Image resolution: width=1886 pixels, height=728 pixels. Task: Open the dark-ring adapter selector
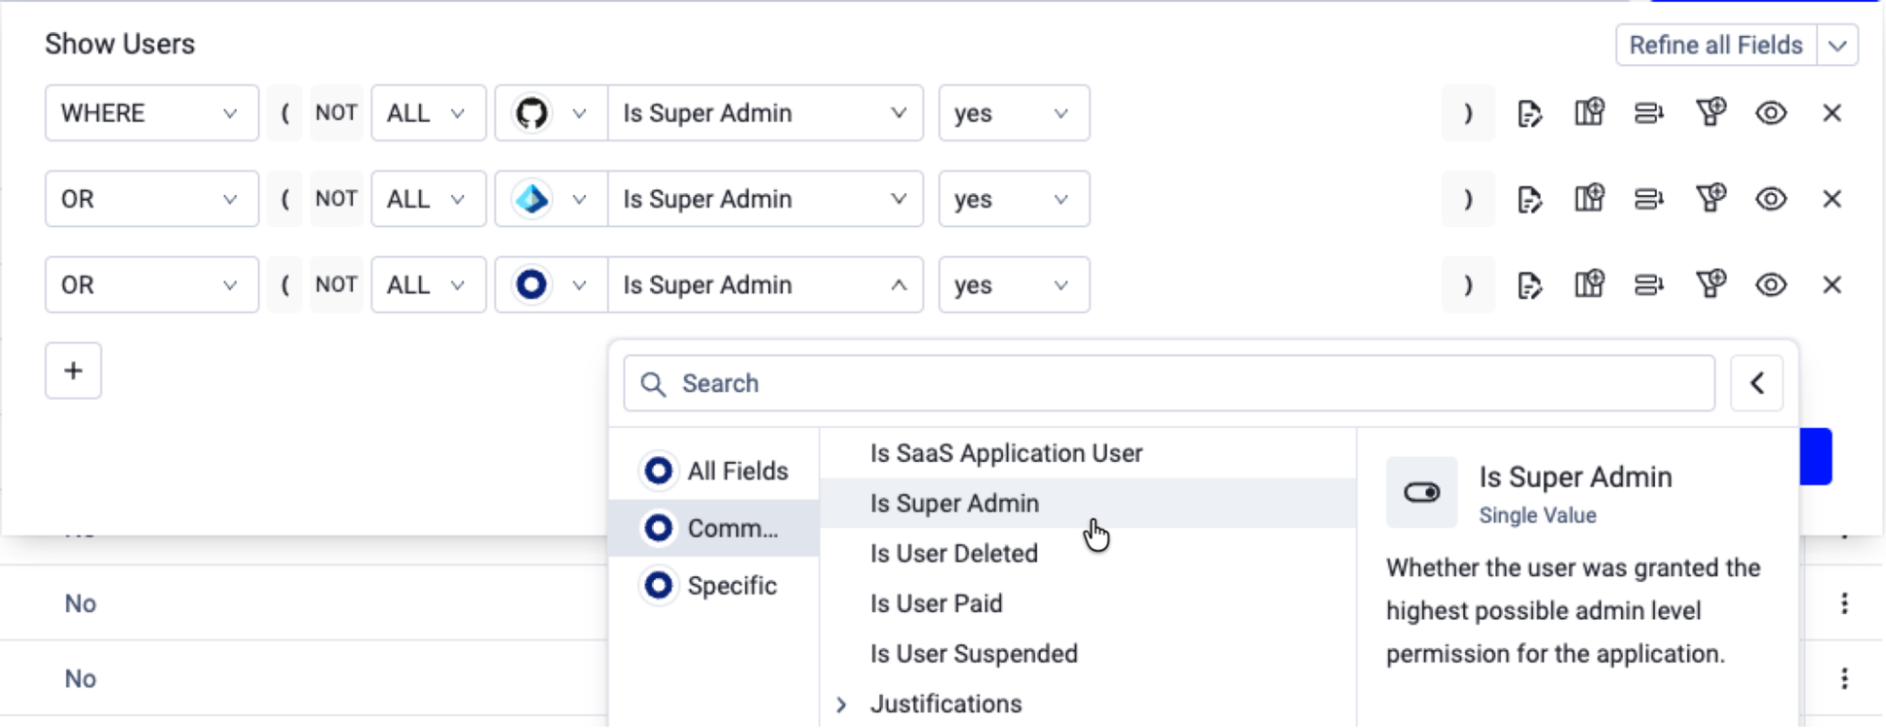551,285
